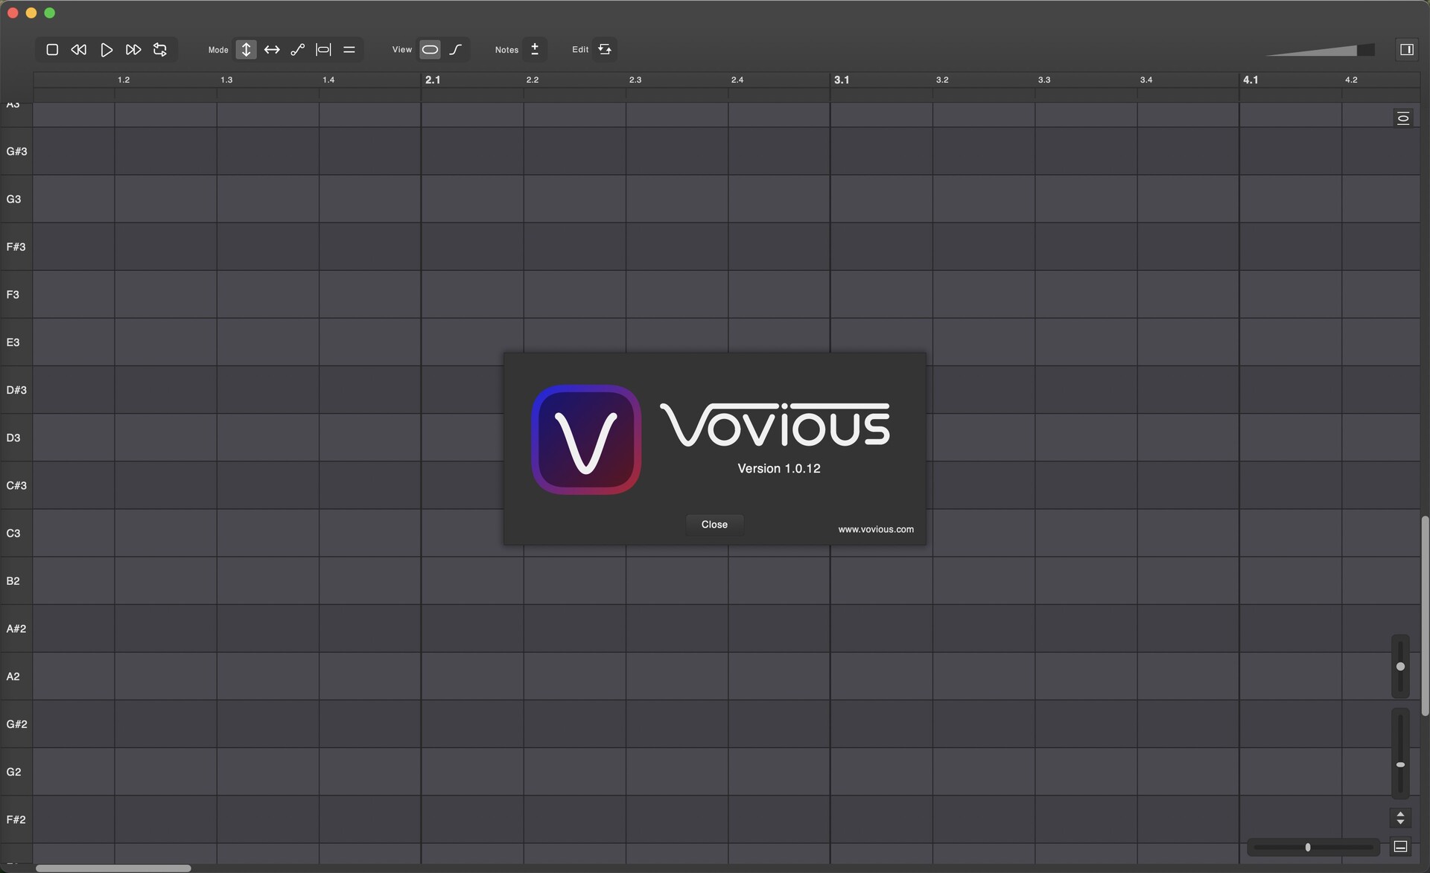The image size is (1430, 873).
Task: Click the Notes plus/minus split icon
Action: [535, 50]
